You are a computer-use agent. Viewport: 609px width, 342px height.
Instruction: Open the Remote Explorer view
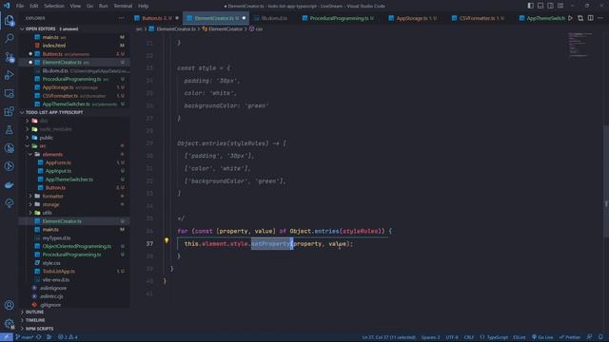[x=9, y=93]
